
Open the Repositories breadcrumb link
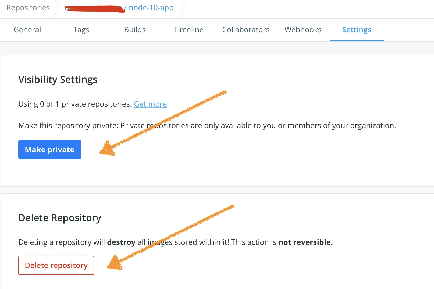28,8
